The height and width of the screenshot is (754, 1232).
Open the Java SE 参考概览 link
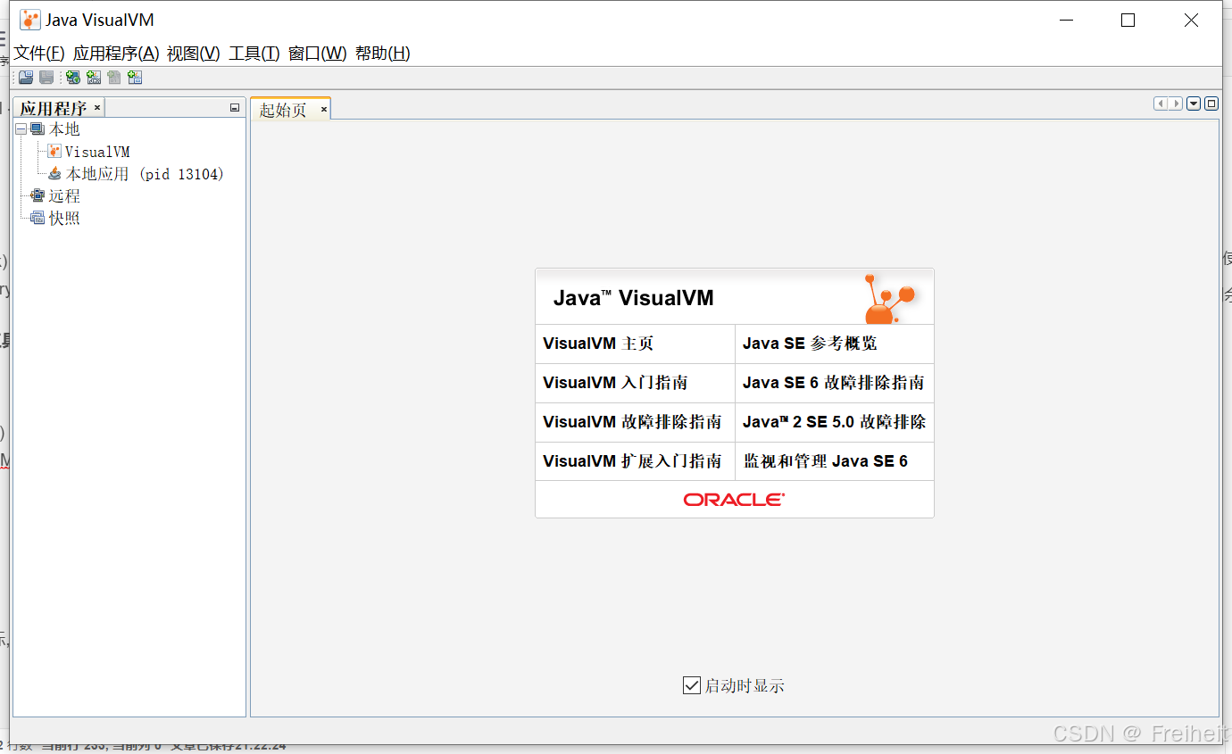810,344
